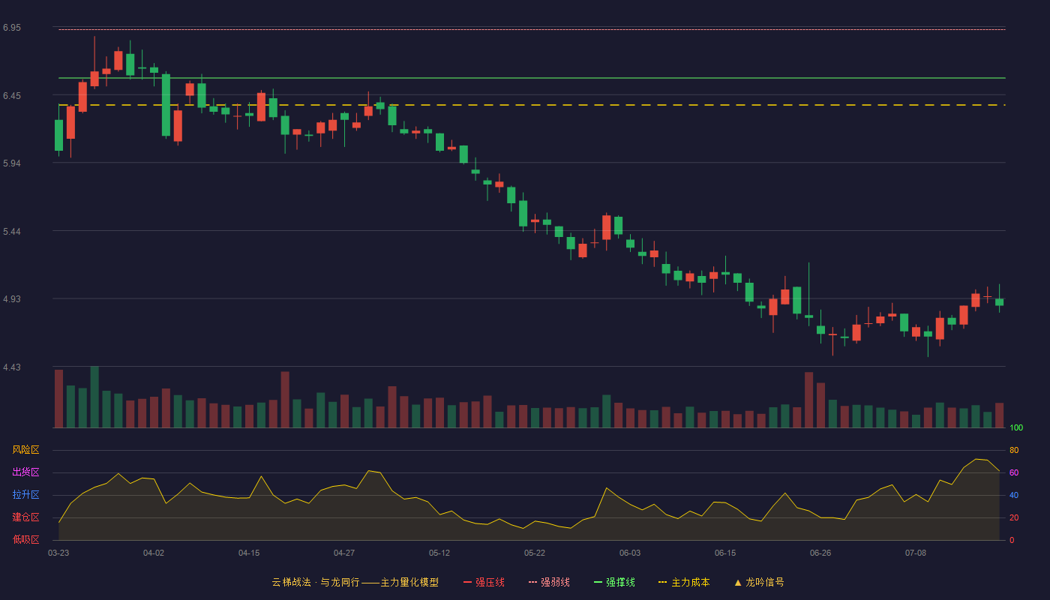Click the 4.93 price axis label
1050x600 pixels.
pyautogui.click(x=12, y=299)
